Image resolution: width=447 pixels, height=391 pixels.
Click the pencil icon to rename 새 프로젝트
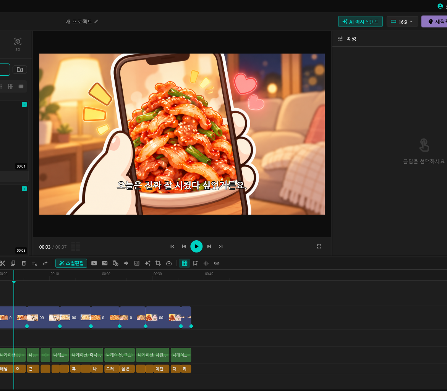click(96, 21)
